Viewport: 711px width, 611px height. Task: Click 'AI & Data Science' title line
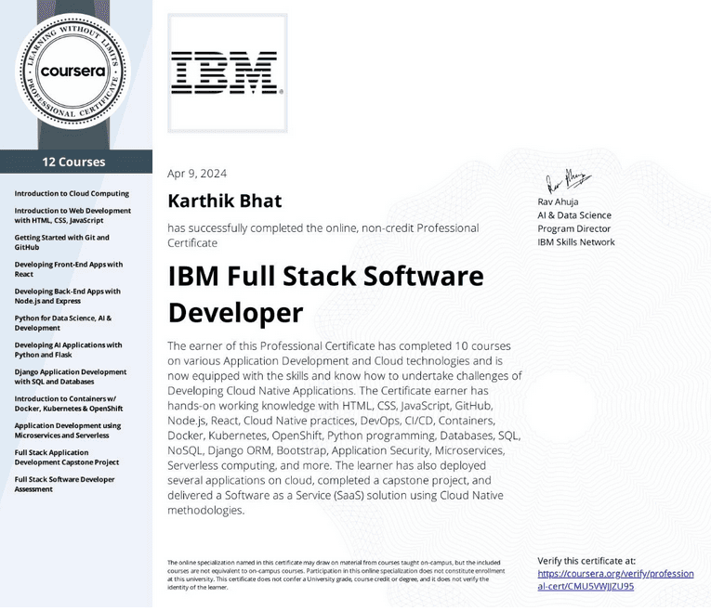(x=574, y=215)
